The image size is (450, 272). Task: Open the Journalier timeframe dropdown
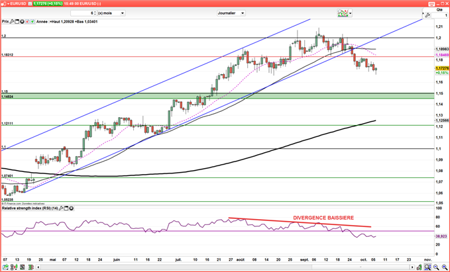point(231,13)
